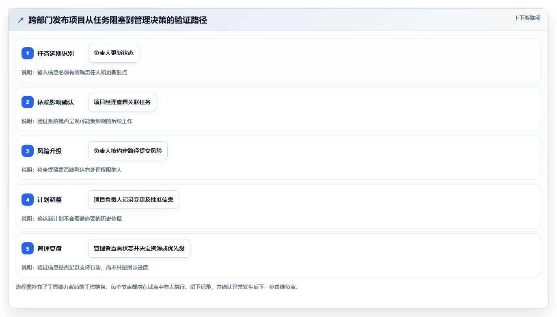Screen dimensions: 557x317
Task: Select the 管理者查看状态并决定资源或优先级 chip
Action: coord(139,248)
